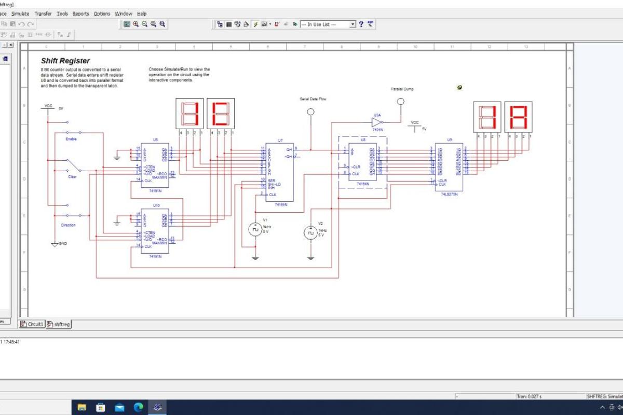This screenshot has height=415, width=623.
Task: Select the U6 74191N counter chip
Action: [155, 165]
